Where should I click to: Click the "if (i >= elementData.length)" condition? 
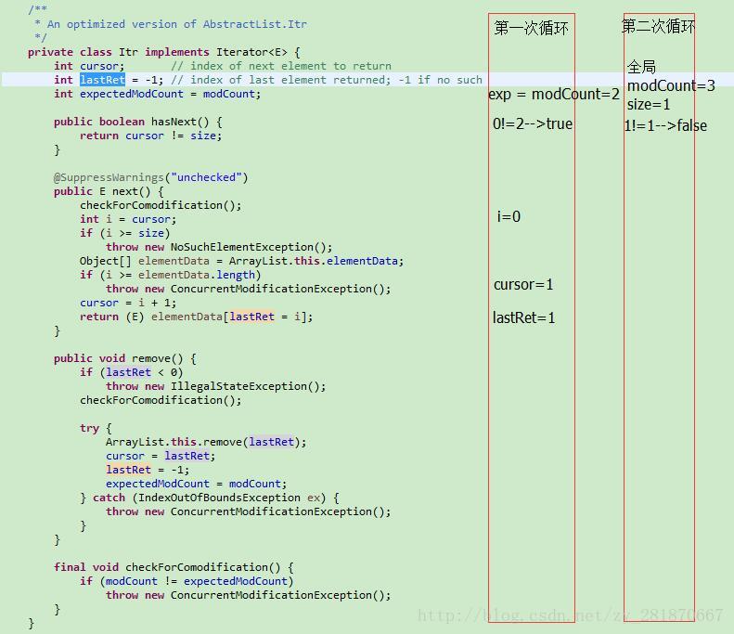[170, 275]
